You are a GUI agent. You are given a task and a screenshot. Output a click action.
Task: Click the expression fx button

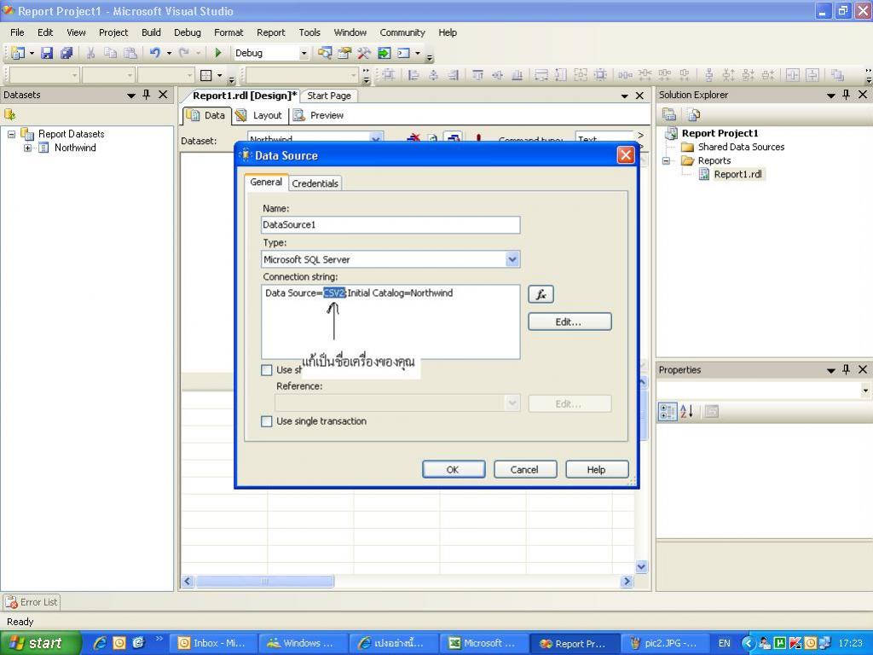tap(541, 294)
